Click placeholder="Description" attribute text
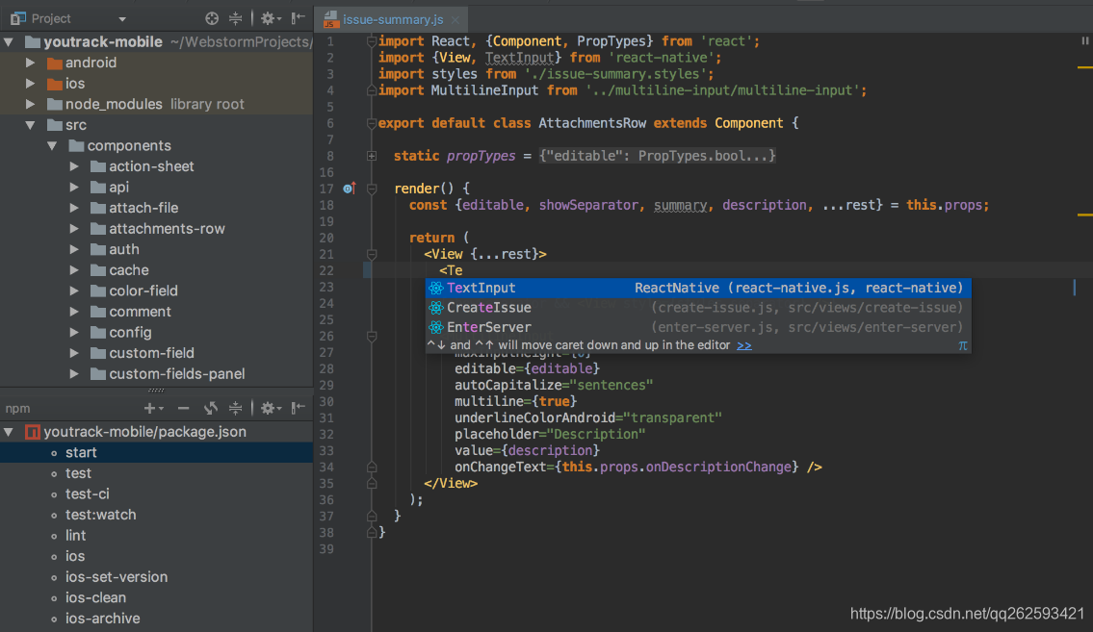The image size is (1093, 632). (550, 435)
